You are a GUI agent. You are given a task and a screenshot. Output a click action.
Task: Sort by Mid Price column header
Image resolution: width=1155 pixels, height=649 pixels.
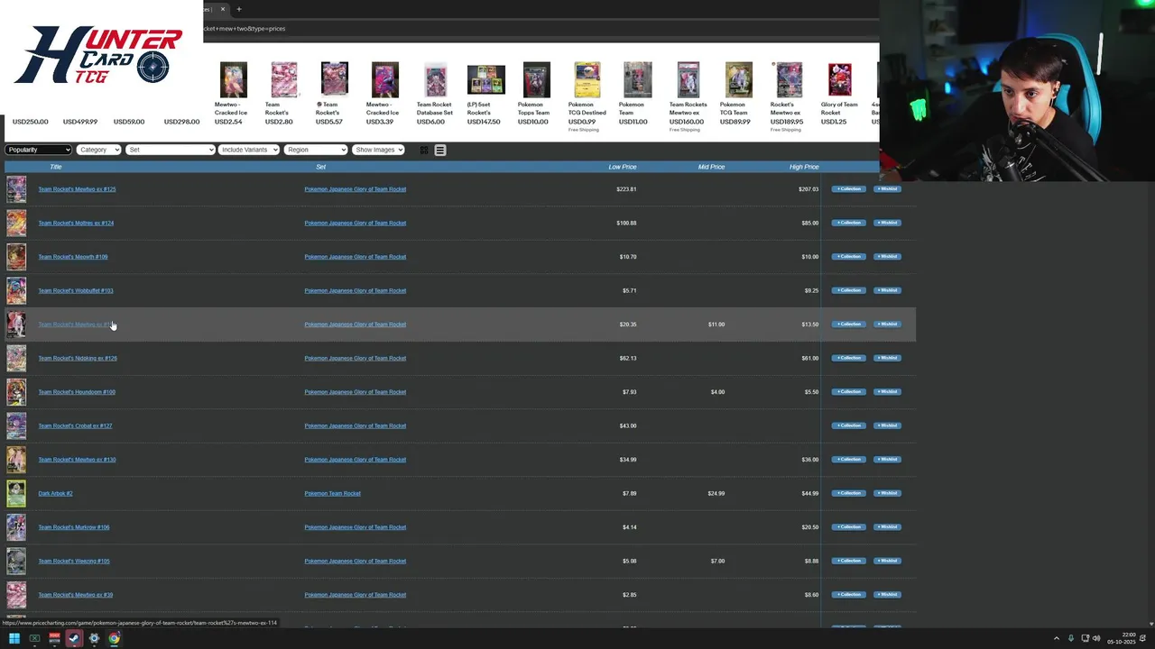711,167
